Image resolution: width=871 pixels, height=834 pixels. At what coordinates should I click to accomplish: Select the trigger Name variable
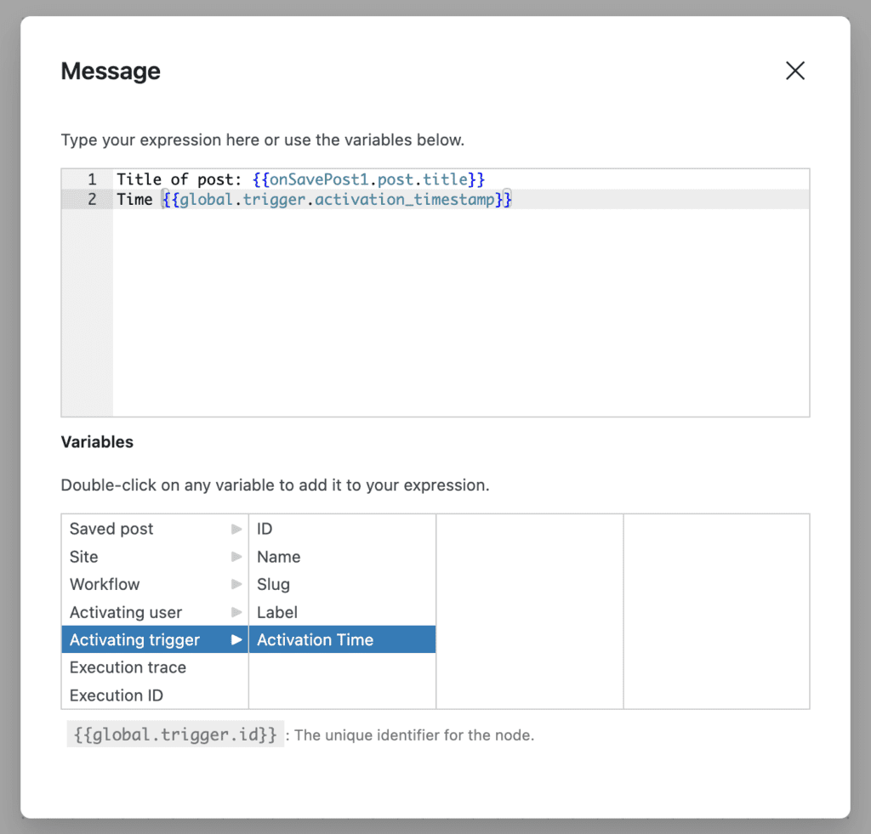pos(279,557)
